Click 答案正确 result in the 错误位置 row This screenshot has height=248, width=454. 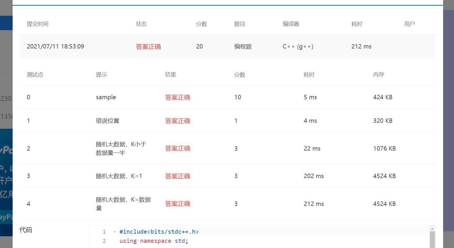pos(178,121)
